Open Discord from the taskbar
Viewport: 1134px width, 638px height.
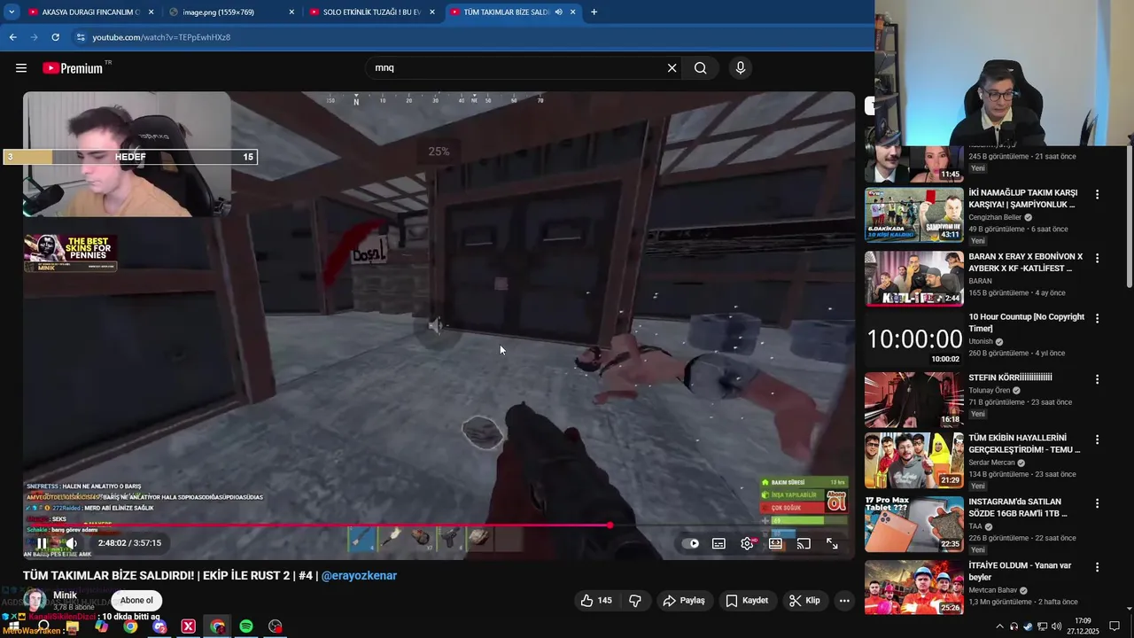click(159, 626)
